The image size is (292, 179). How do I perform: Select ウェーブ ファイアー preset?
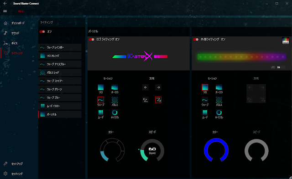coord(60,81)
